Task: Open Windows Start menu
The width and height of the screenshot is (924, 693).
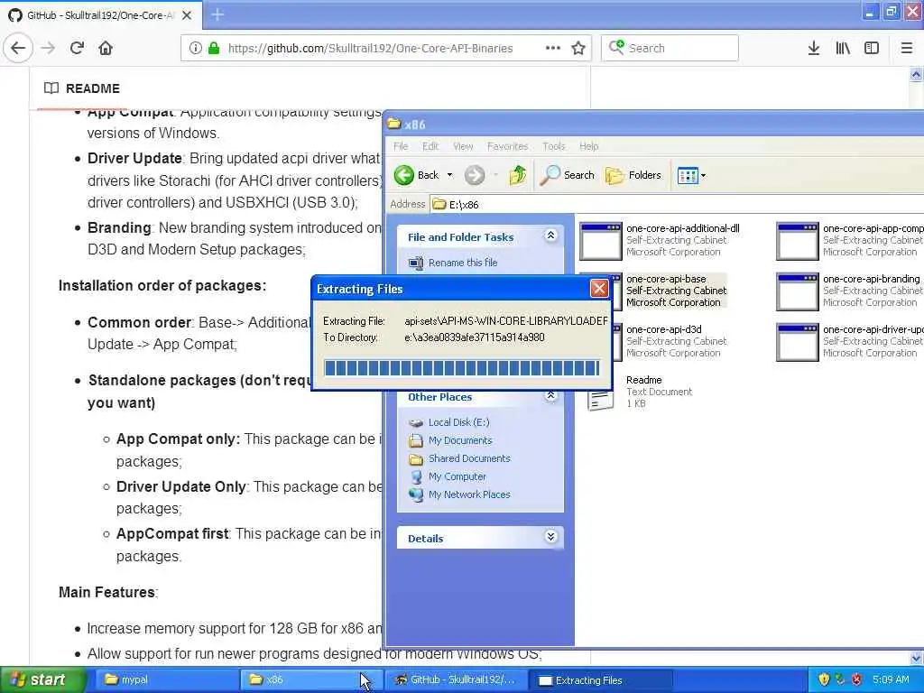Action: click(x=42, y=679)
